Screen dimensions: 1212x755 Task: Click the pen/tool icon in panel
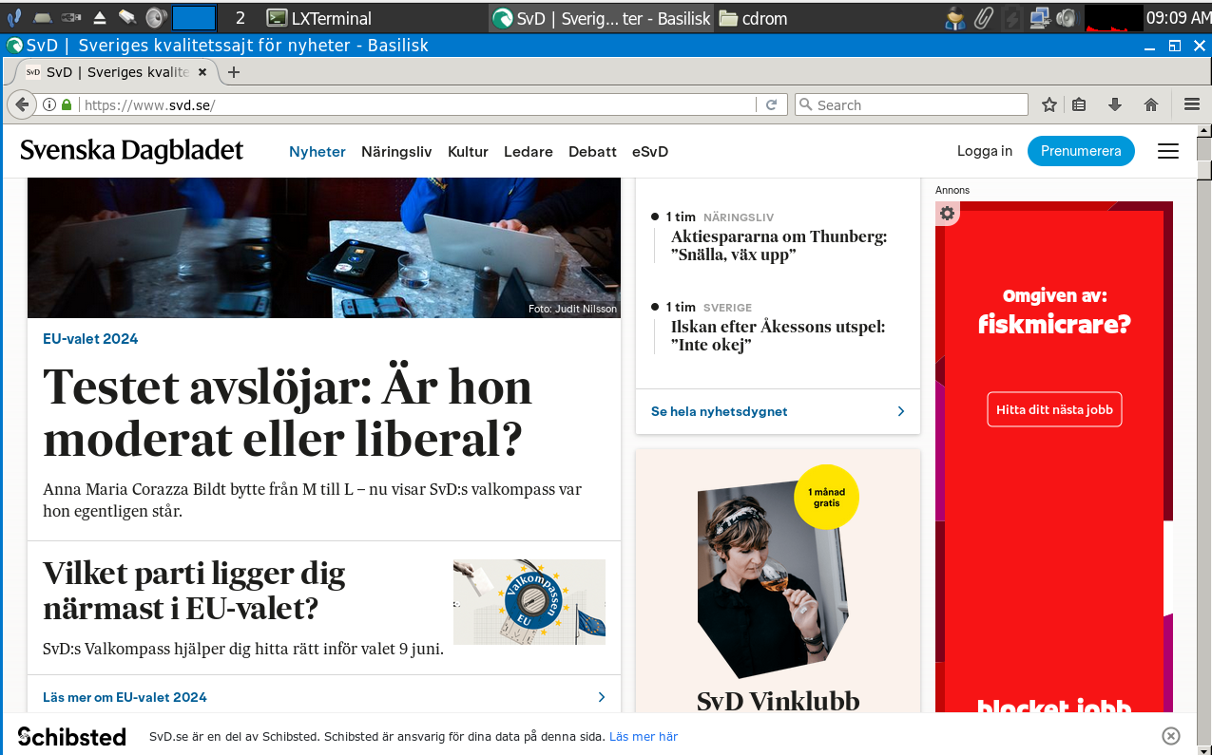(127, 17)
